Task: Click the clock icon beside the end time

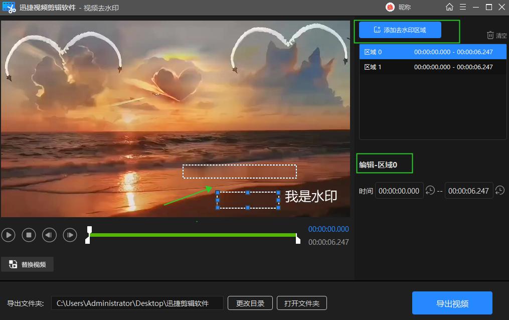Action: click(500, 191)
